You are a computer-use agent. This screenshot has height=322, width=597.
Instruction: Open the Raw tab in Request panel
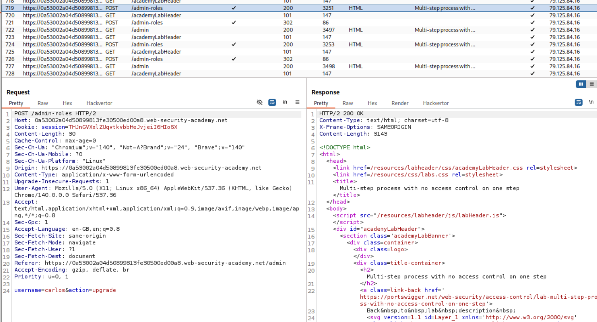click(x=43, y=103)
